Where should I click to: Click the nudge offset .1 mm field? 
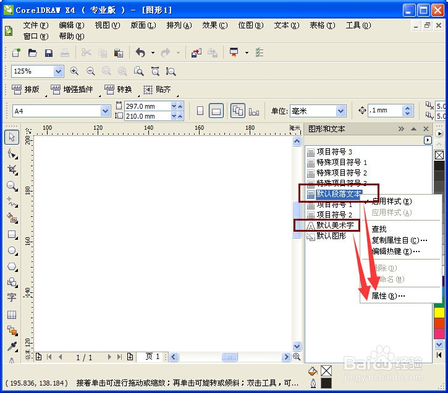pos(385,111)
